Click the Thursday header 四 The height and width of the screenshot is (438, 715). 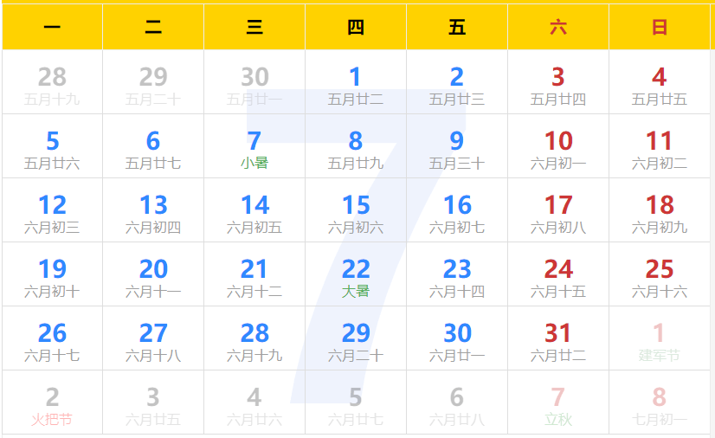coord(356,27)
